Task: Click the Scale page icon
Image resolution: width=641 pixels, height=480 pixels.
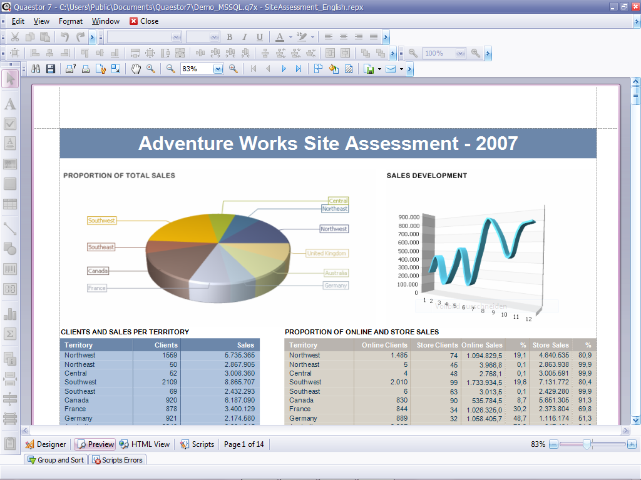Action: [116, 69]
